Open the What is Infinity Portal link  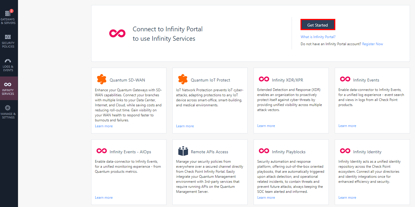318,37
